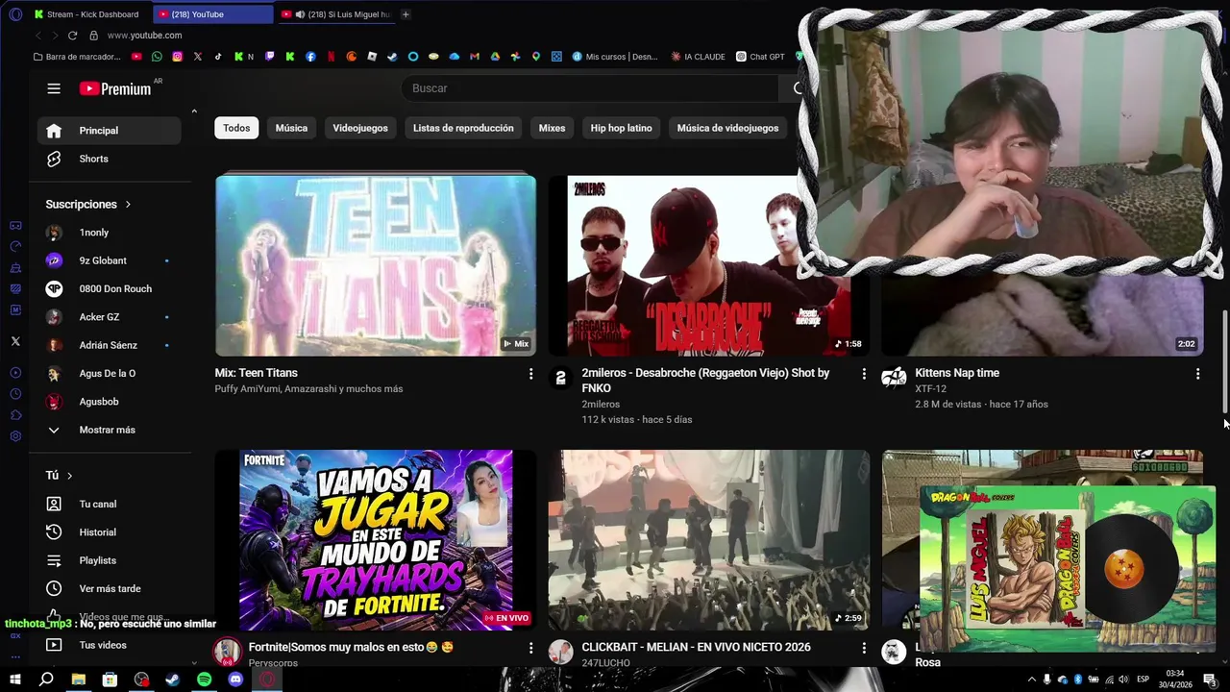1230x692 pixels.
Task: Expand Mostrar más subscriptions list
Action: click(109, 430)
